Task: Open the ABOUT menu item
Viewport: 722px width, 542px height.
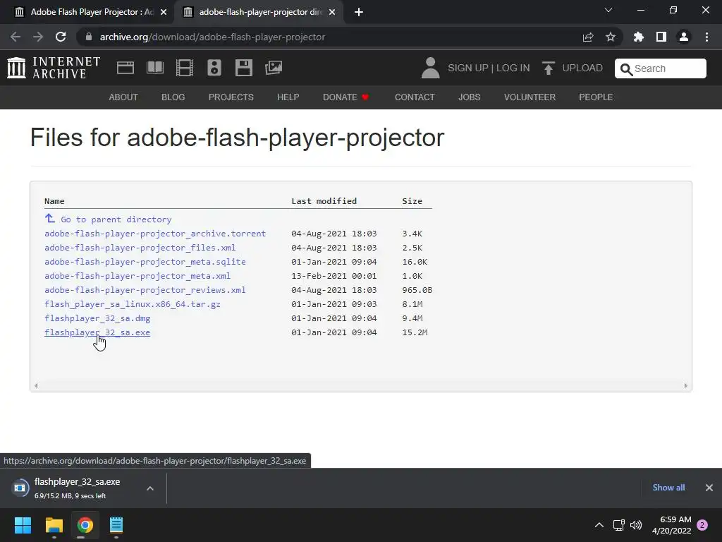Action: [123, 97]
